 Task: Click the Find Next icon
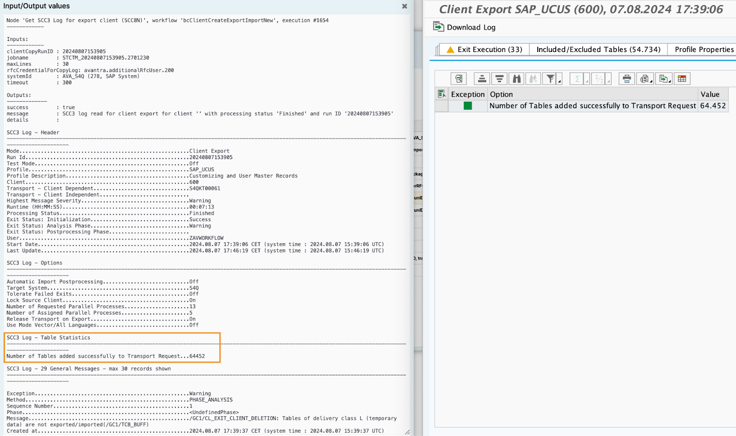533,78
